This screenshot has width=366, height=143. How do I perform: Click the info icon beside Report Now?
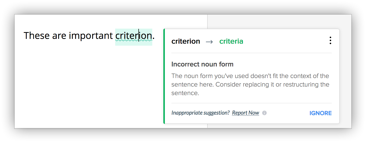pyautogui.click(x=264, y=113)
